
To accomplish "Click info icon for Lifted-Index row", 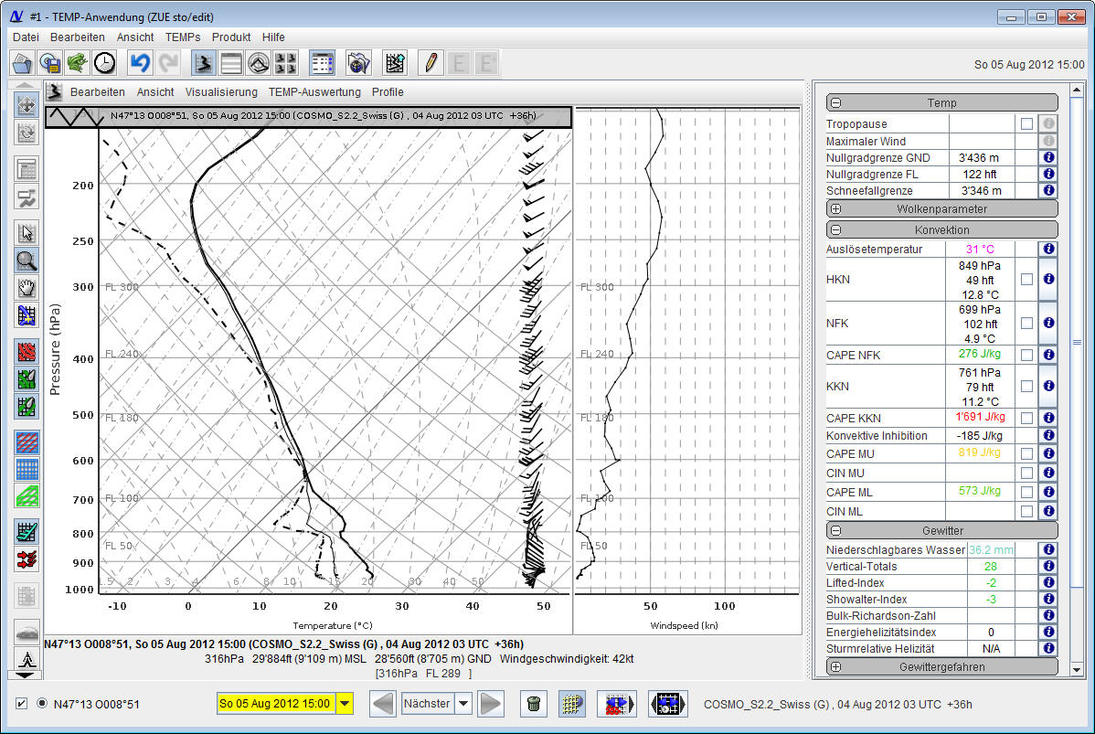I will 1048,583.
